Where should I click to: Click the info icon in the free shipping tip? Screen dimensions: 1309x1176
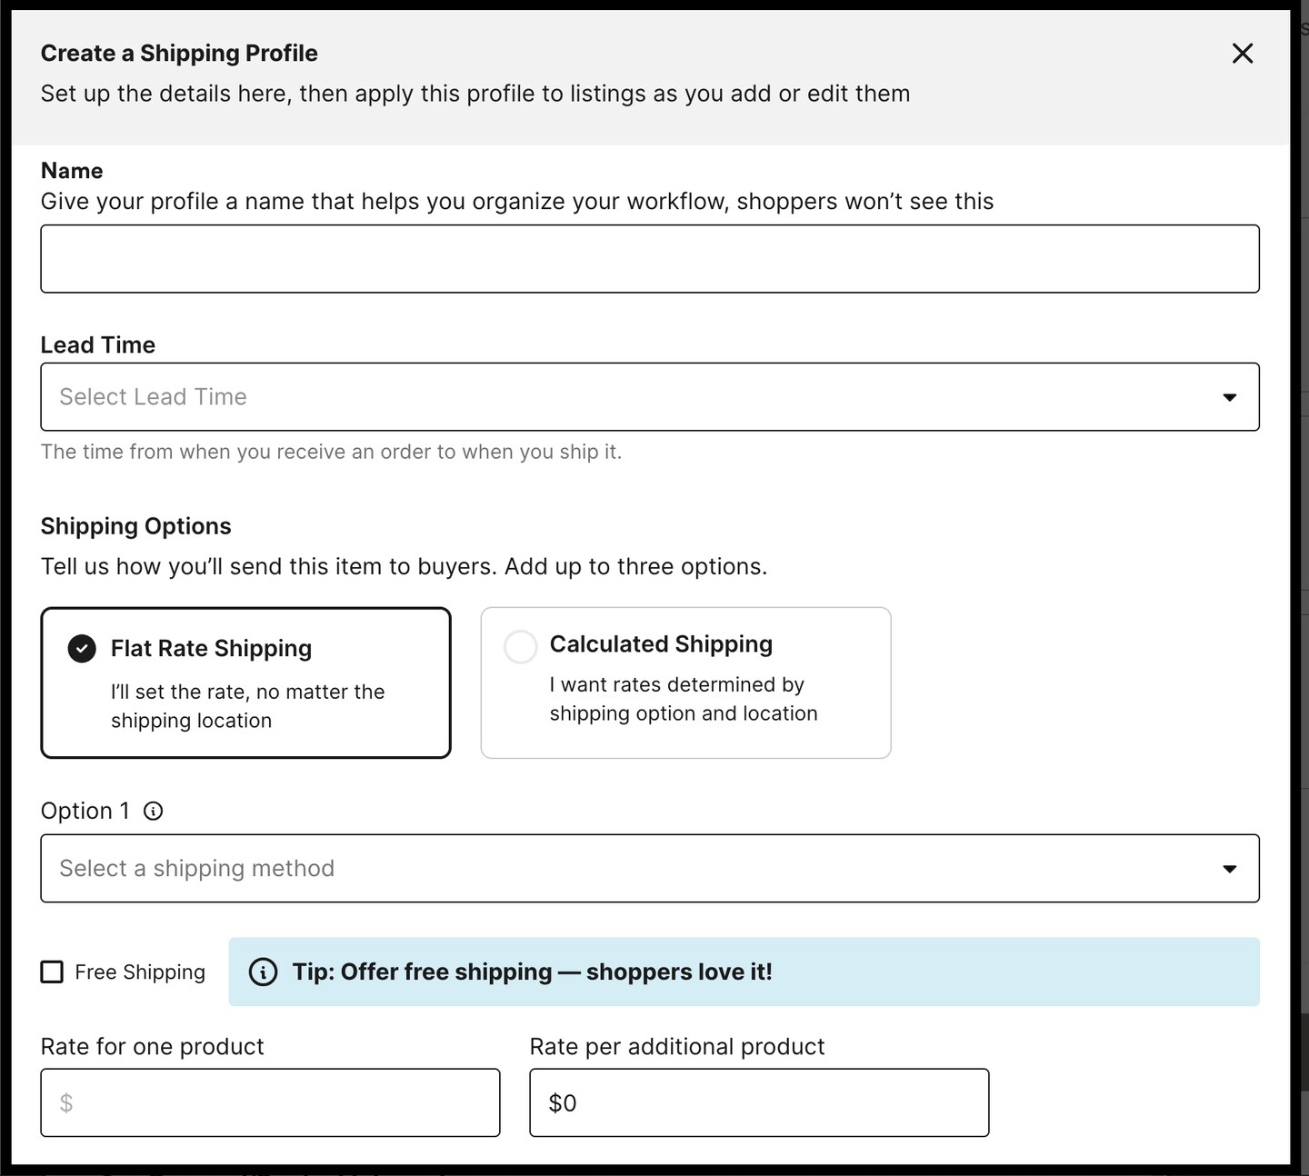[x=263, y=972]
